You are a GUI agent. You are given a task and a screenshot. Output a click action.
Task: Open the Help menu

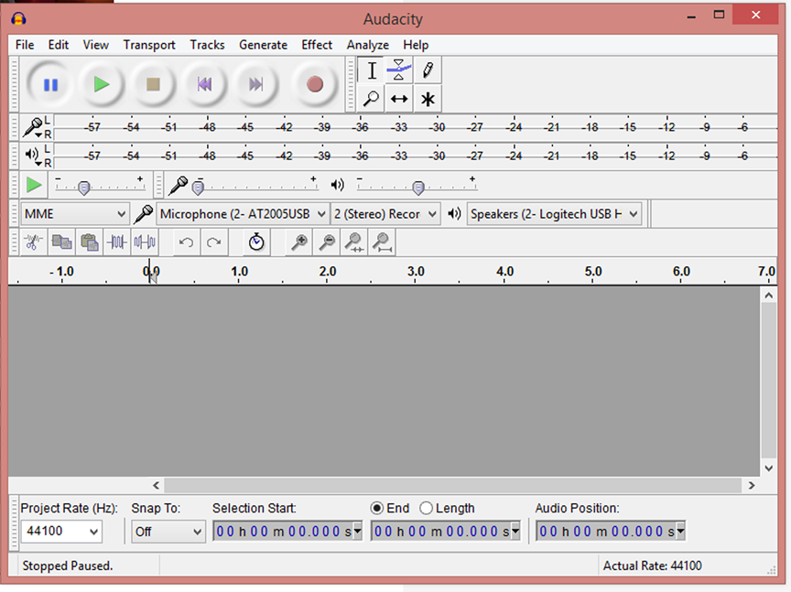coord(416,45)
